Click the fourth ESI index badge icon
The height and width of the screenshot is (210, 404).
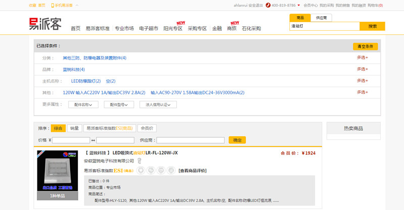pyautogui.click(x=169, y=171)
